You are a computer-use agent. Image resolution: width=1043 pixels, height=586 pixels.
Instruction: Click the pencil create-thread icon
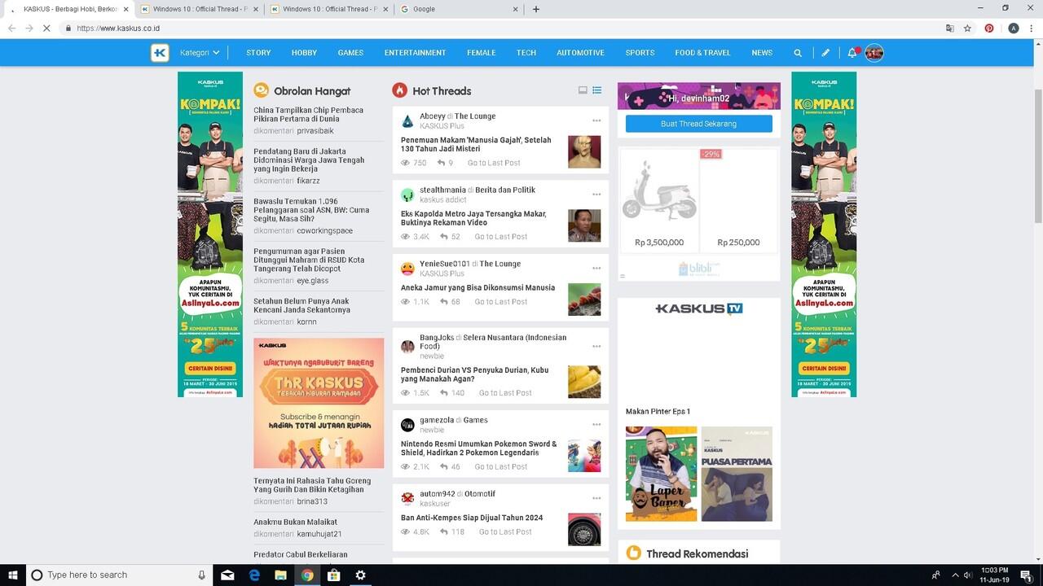[x=825, y=53]
